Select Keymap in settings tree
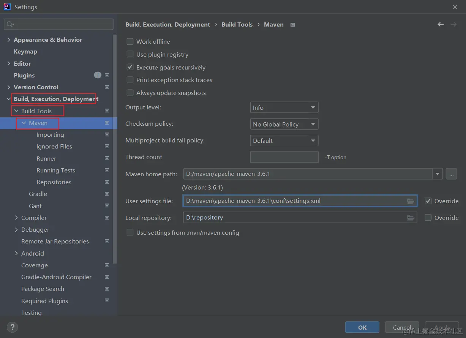This screenshot has height=338, width=466. (25, 52)
